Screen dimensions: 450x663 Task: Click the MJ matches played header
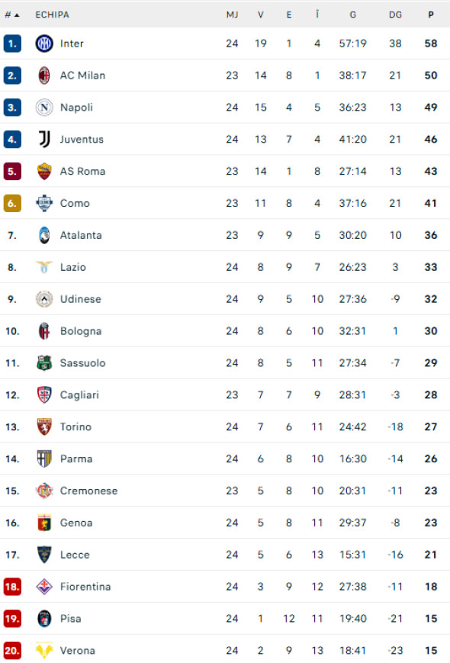(232, 14)
